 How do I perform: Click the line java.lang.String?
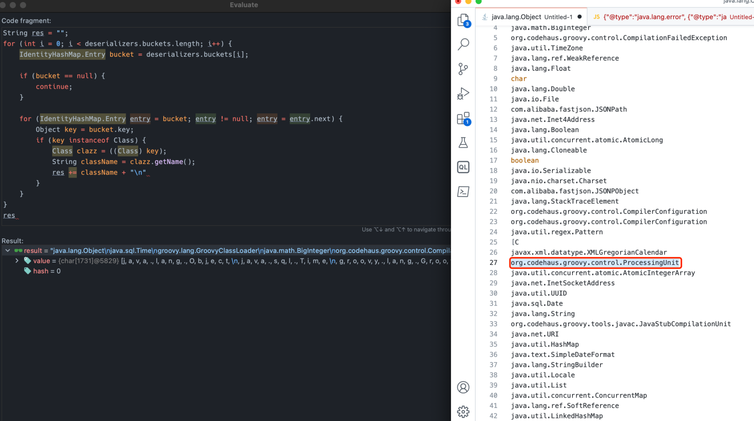[543, 314]
